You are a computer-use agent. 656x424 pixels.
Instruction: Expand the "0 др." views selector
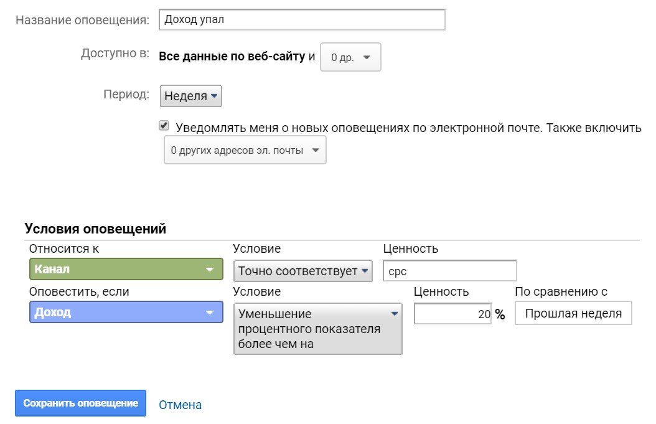tap(350, 56)
